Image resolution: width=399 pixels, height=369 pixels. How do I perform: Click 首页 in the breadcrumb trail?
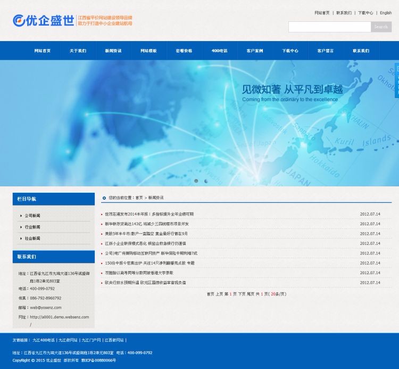[x=139, y=198]
